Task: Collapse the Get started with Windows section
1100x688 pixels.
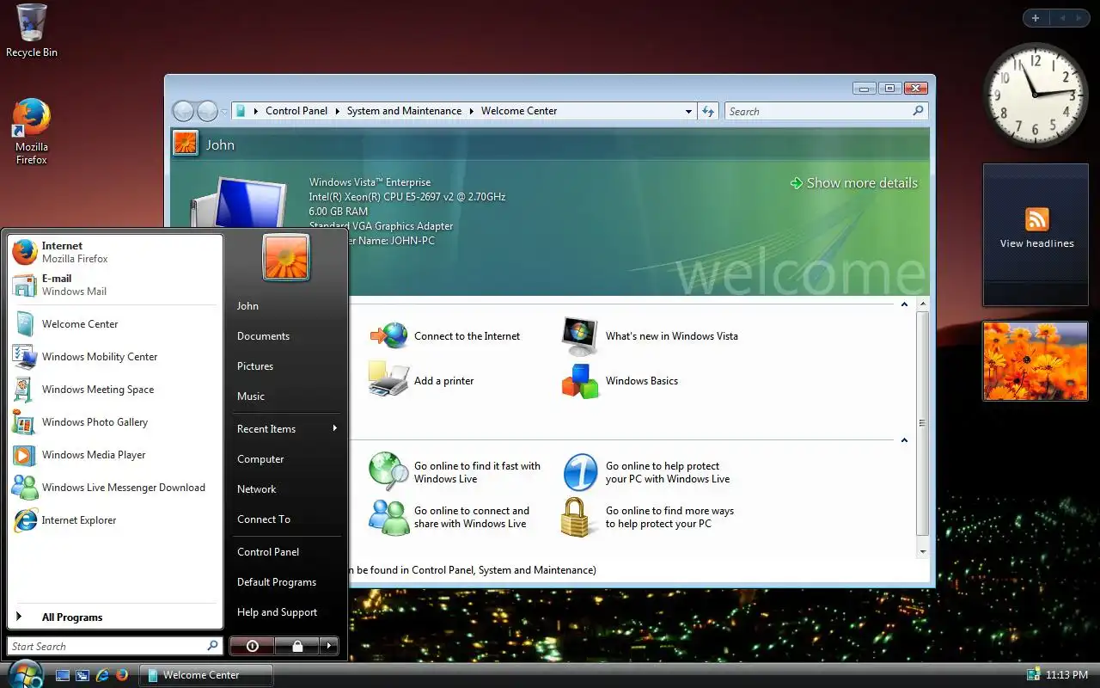Action: (x=904, y=304)
